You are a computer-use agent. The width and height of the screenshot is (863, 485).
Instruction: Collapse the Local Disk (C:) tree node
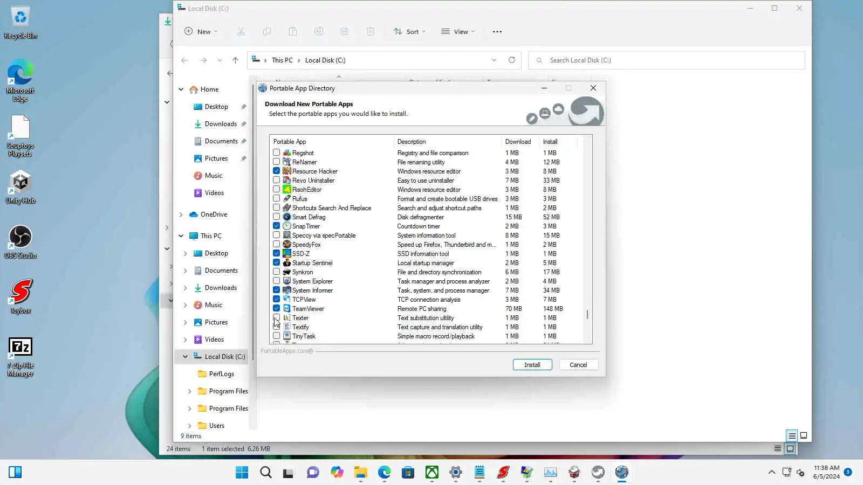tap(186, 357)
